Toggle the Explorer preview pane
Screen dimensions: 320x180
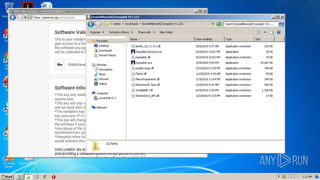272,32
